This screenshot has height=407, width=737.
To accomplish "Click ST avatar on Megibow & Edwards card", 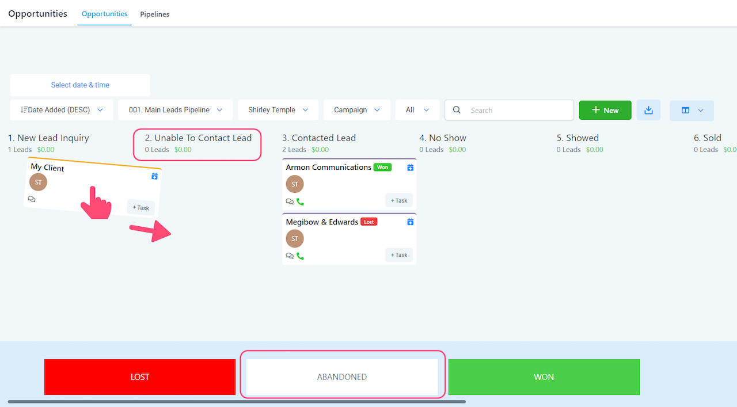I will coord(295,238).
